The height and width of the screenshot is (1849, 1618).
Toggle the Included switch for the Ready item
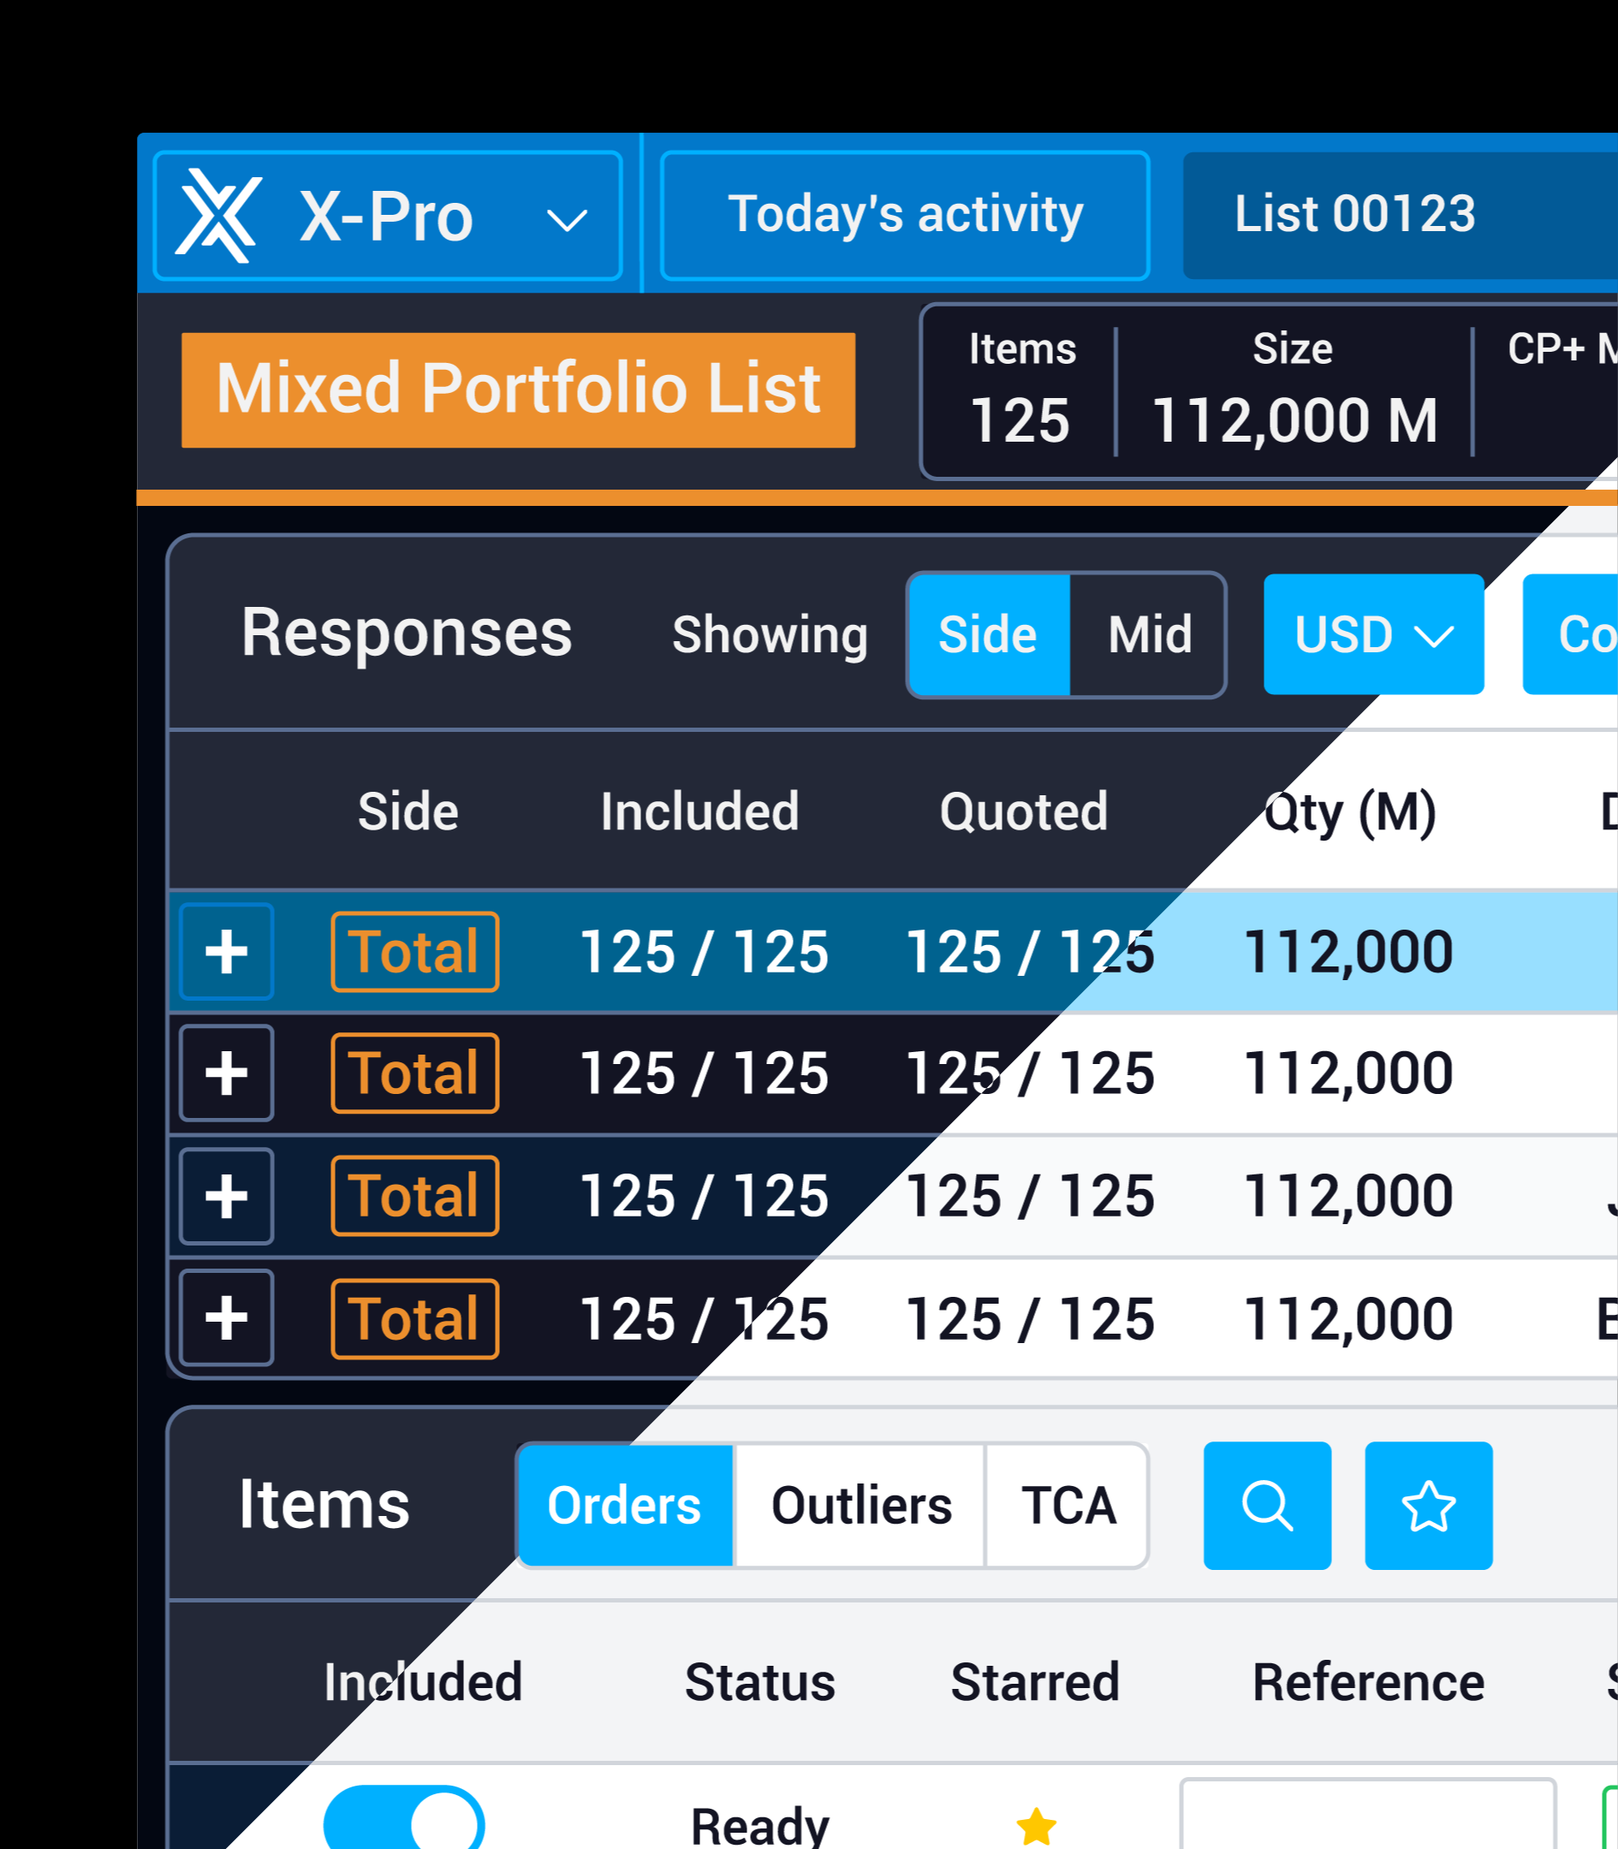pos(403,1823)
